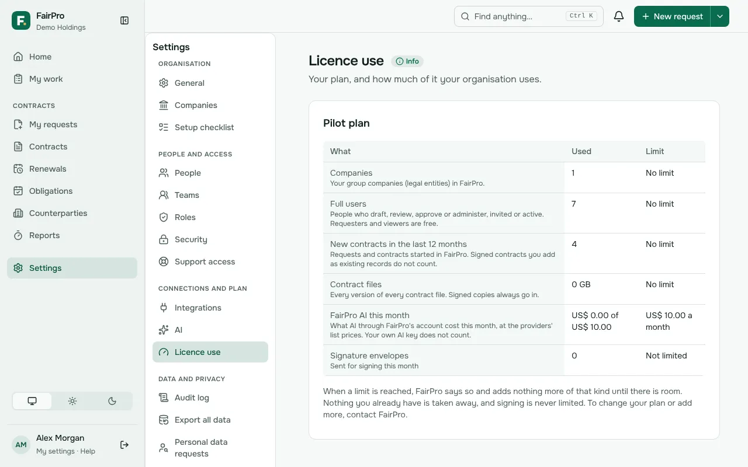Open People settings
Image resolution: width=748 pixels, height=467 pixels.
click(210, 173)
